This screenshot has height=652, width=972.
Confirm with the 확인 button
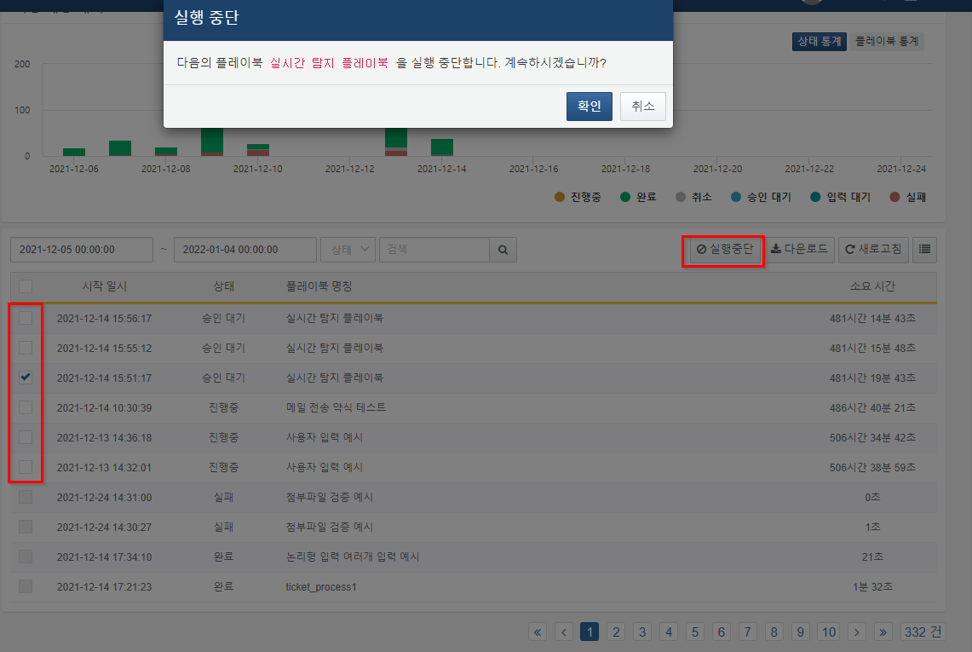pos(589,106)
